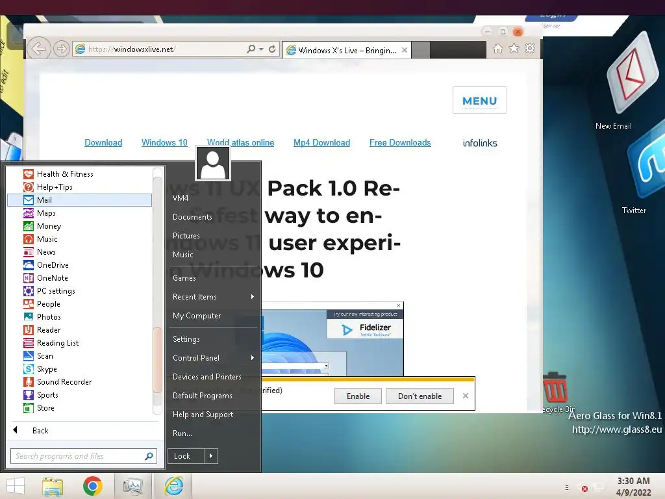The height and width of the screenshot is (499, 665).
Task: Open the Scan app icon
Action: [x=29, y=356]
